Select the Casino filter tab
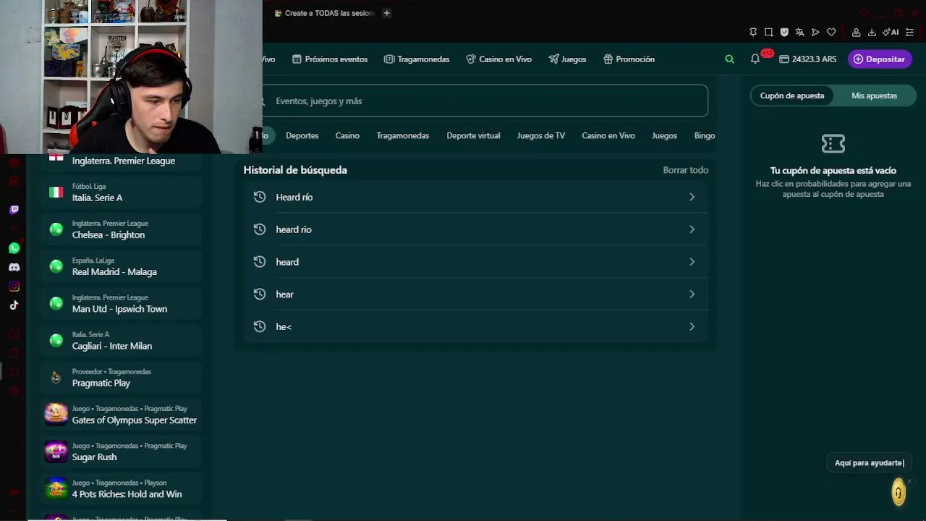The height and width of the screenshot is (521, 926). [x=347, y=136]
